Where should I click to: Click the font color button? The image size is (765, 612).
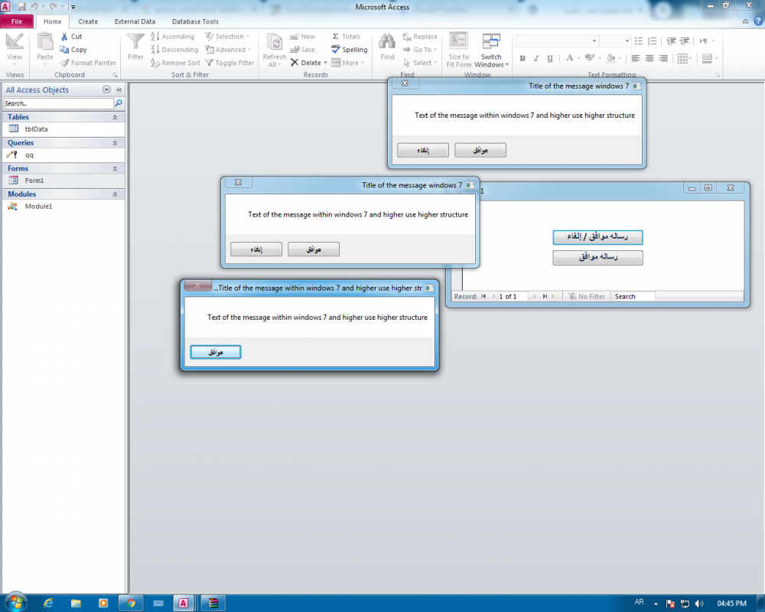[569, 58]
